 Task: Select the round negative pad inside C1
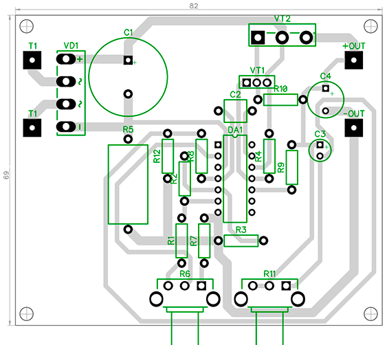(128, 94)
